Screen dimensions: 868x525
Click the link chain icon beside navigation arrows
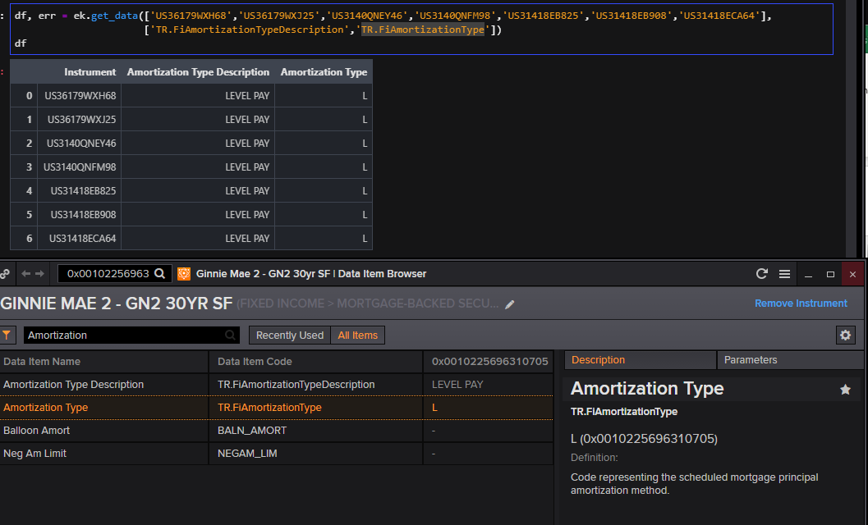pos(5,274)
